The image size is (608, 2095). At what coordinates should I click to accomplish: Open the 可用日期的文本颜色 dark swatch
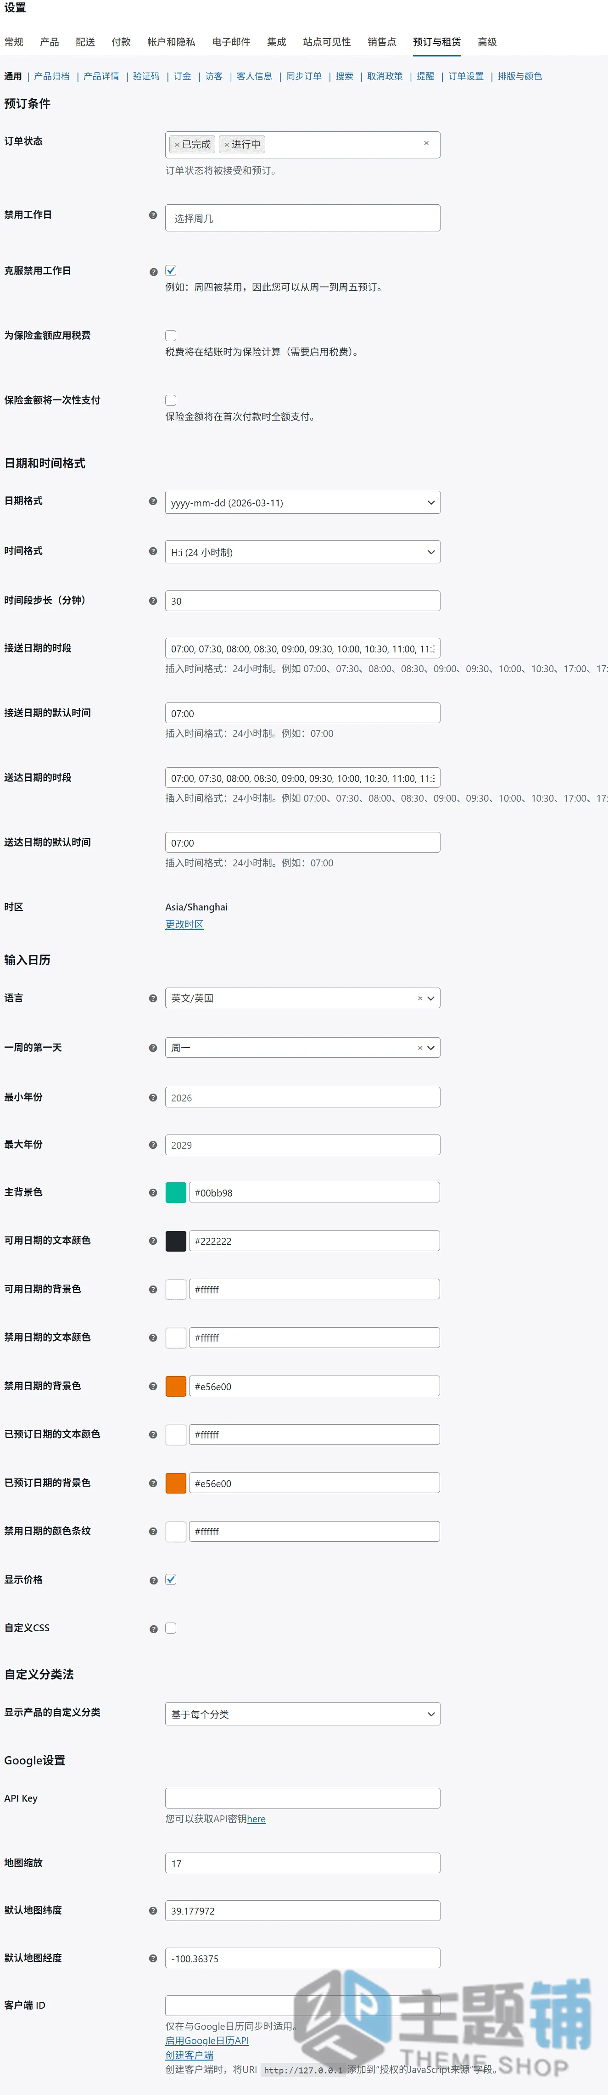(176, 1241)
